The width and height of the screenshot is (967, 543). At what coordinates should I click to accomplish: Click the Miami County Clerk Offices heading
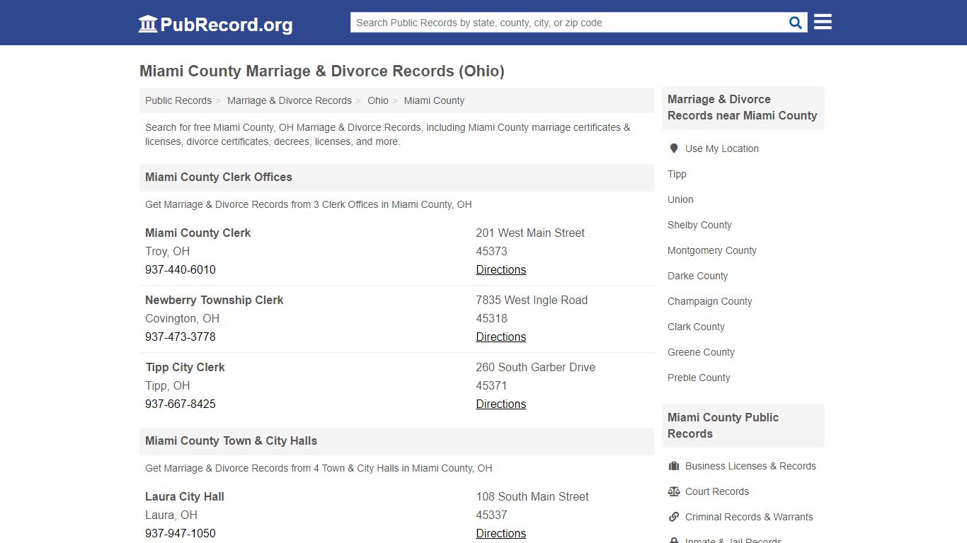pos(219,177)
